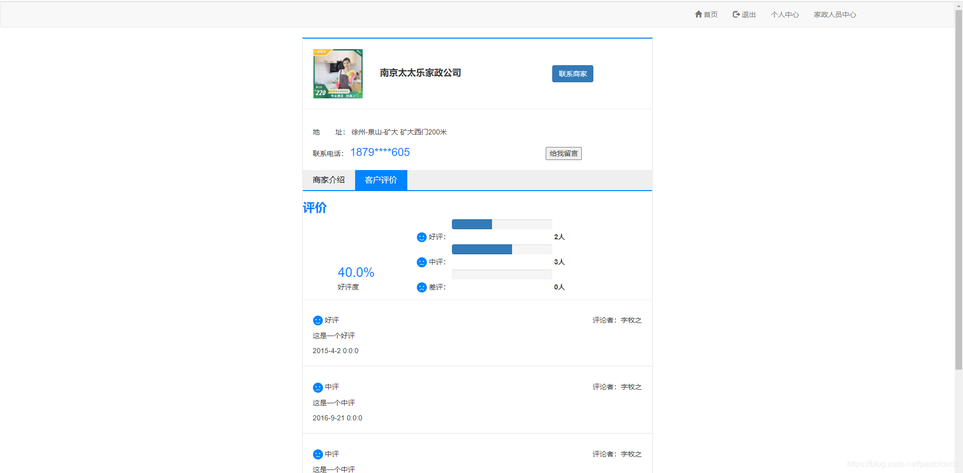Click the 2人 count label

(x=559, y=237)
